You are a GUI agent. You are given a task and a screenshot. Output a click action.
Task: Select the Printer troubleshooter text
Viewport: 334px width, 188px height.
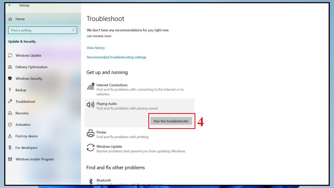[101, 132]
